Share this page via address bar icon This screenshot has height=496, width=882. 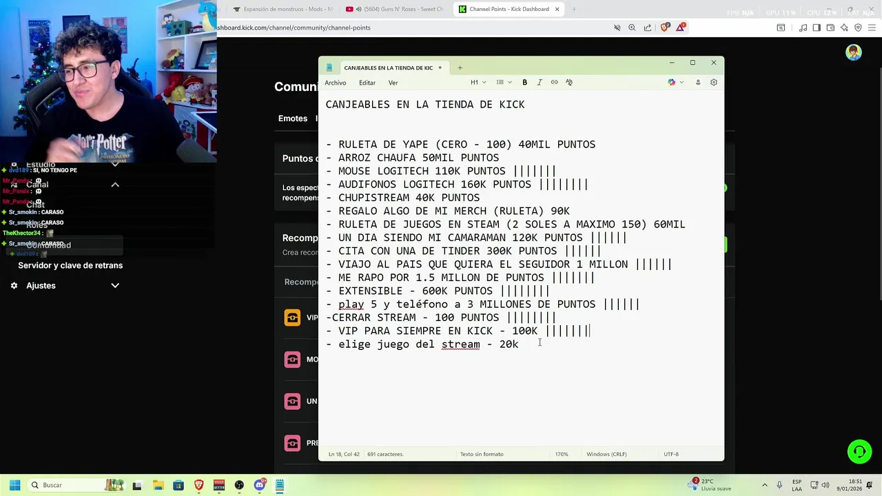[648, 28]
